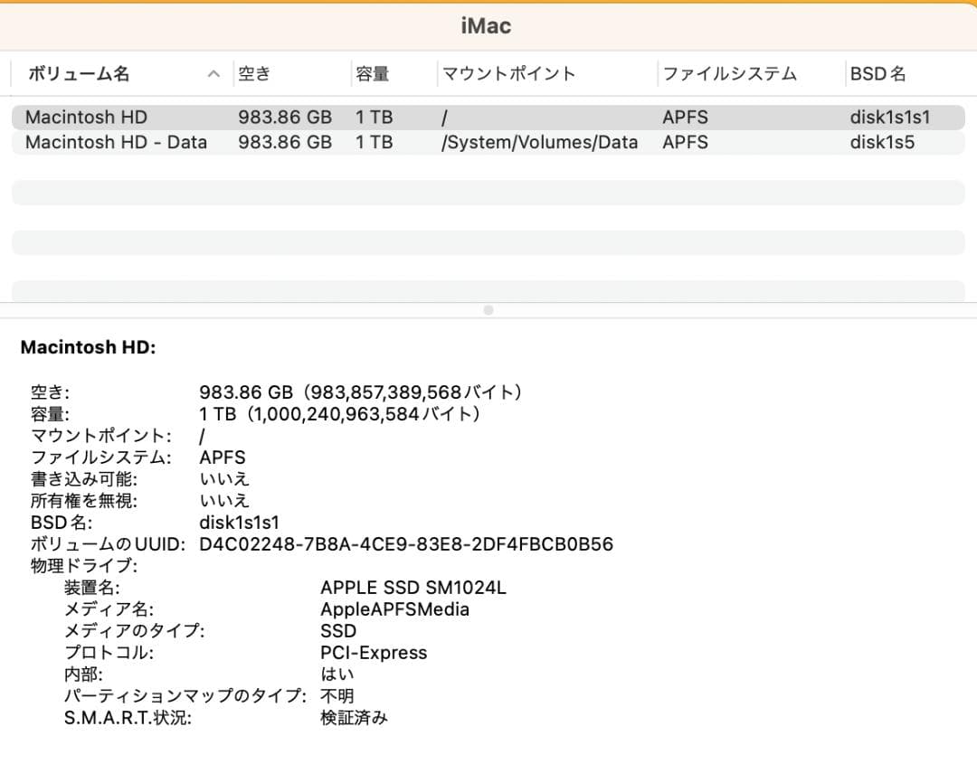Screen dimensions: 977x764
Task: Click the APPLE SSD SM1024L device name
Action: point(413,587)
